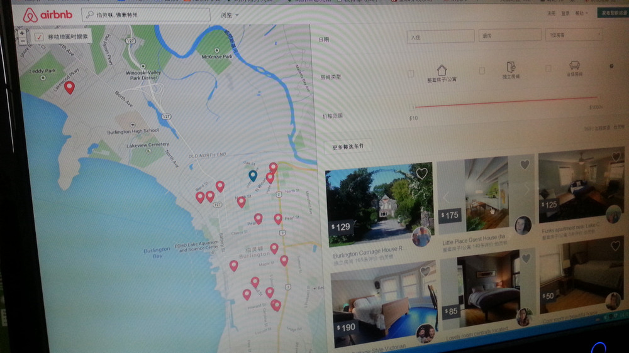Open room type help question mark icon
This screenshot has height=353, width=629.
coord(611,66)
